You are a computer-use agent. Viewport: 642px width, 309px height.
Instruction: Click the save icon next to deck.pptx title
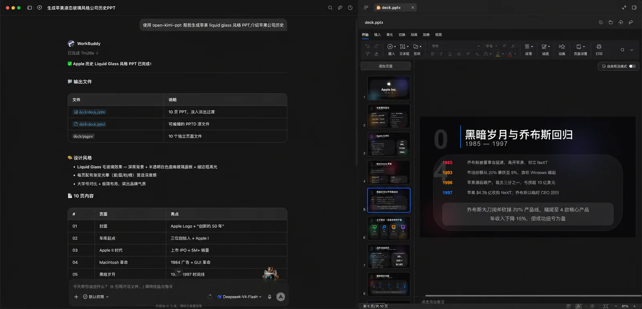601,22
